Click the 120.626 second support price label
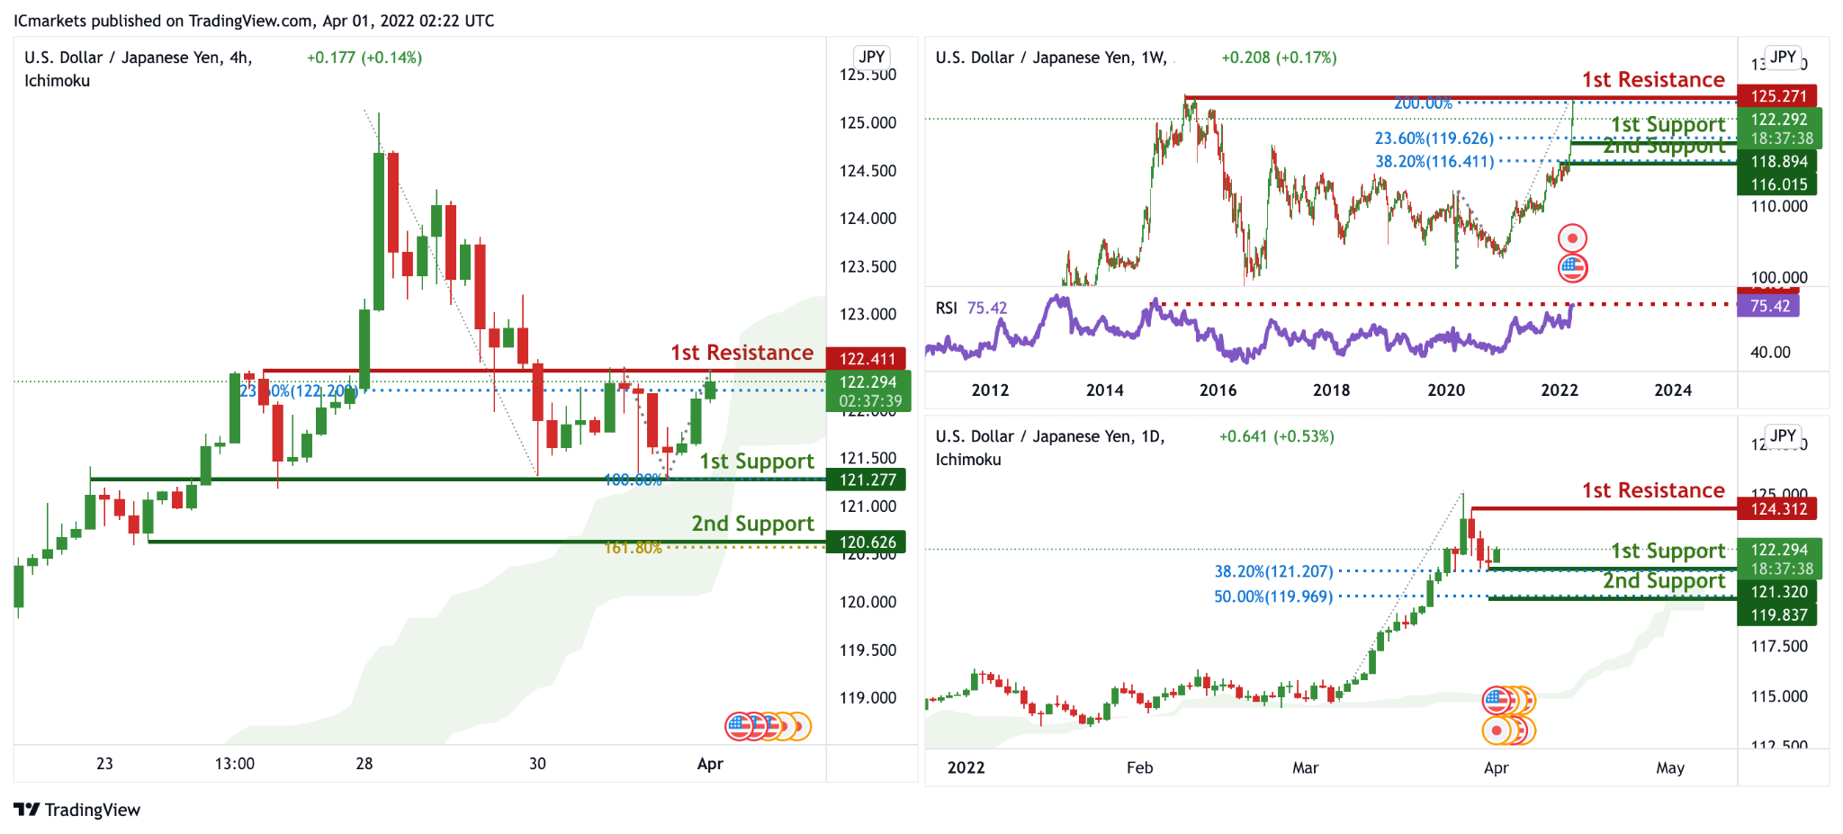Screen dimensions: 1843x834 pos(866,542)
